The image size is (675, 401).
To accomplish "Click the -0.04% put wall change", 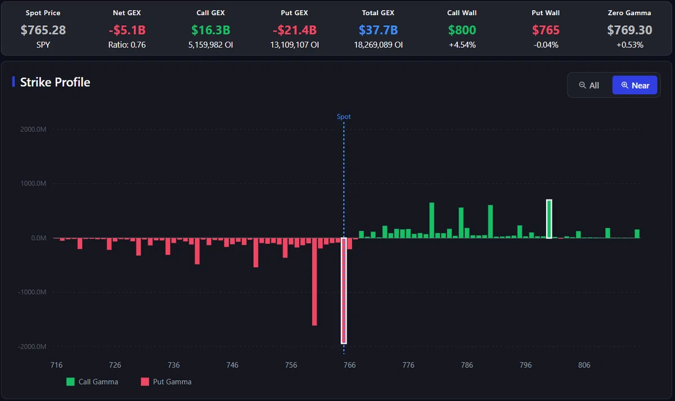I will [546, 45].
